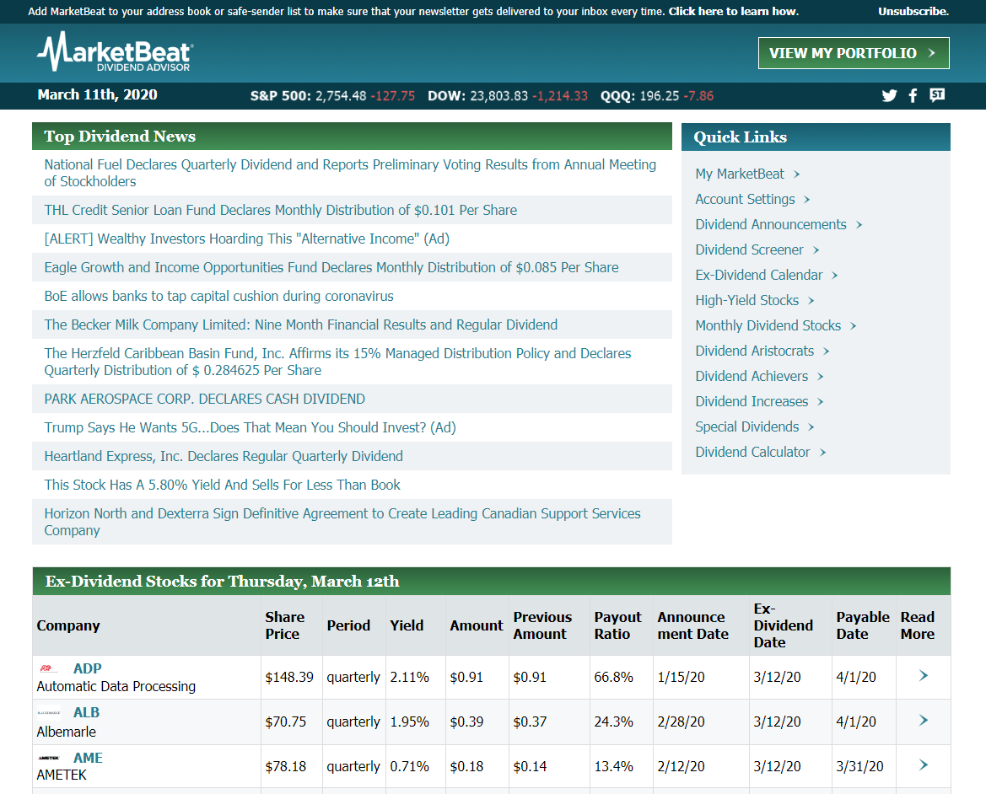The height and width of the screenshot is (794, 986).
Task: Open the Dividend Screener quick link
Action: point(749,249)
